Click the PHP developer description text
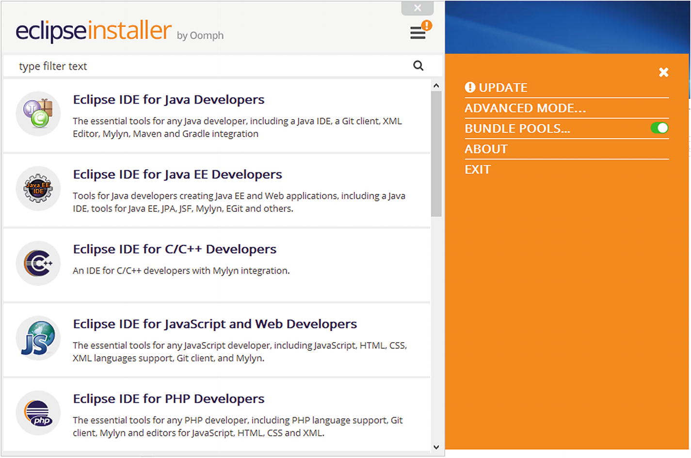691x458 pixels. coord(238,426)
